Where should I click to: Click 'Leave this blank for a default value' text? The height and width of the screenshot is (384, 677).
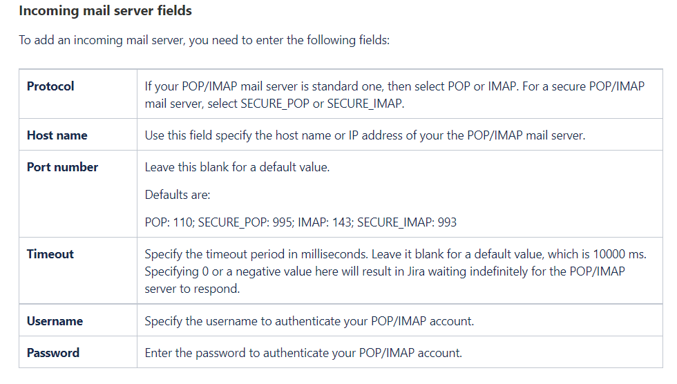[x=237, y=167]
